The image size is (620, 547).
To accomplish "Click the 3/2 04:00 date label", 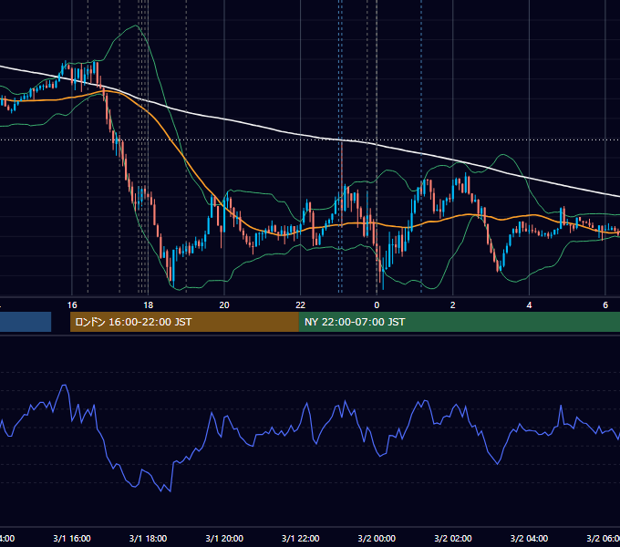I will tap(529, 538).
